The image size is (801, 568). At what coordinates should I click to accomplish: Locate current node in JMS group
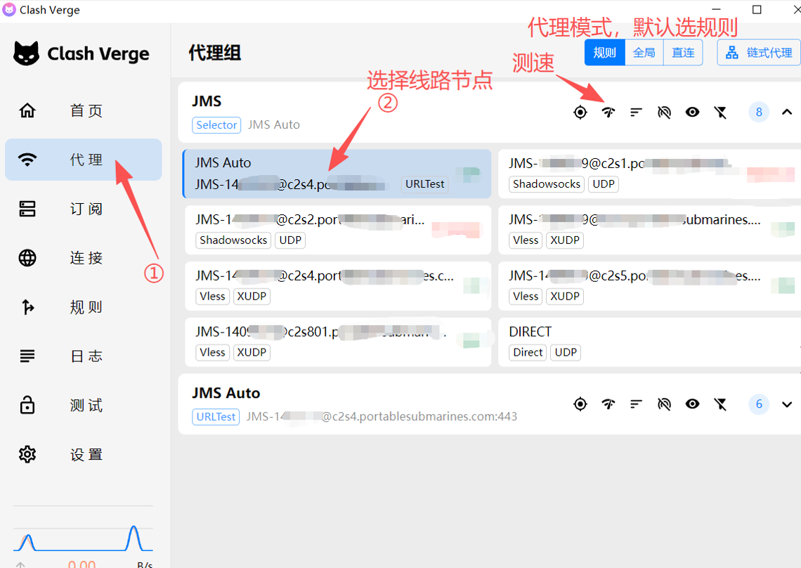point(580,112)
